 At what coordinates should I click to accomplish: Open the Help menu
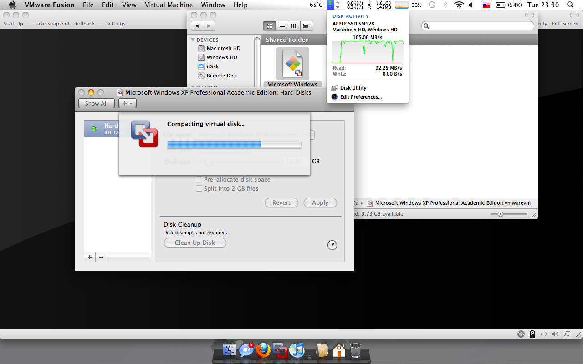(240, 5)
